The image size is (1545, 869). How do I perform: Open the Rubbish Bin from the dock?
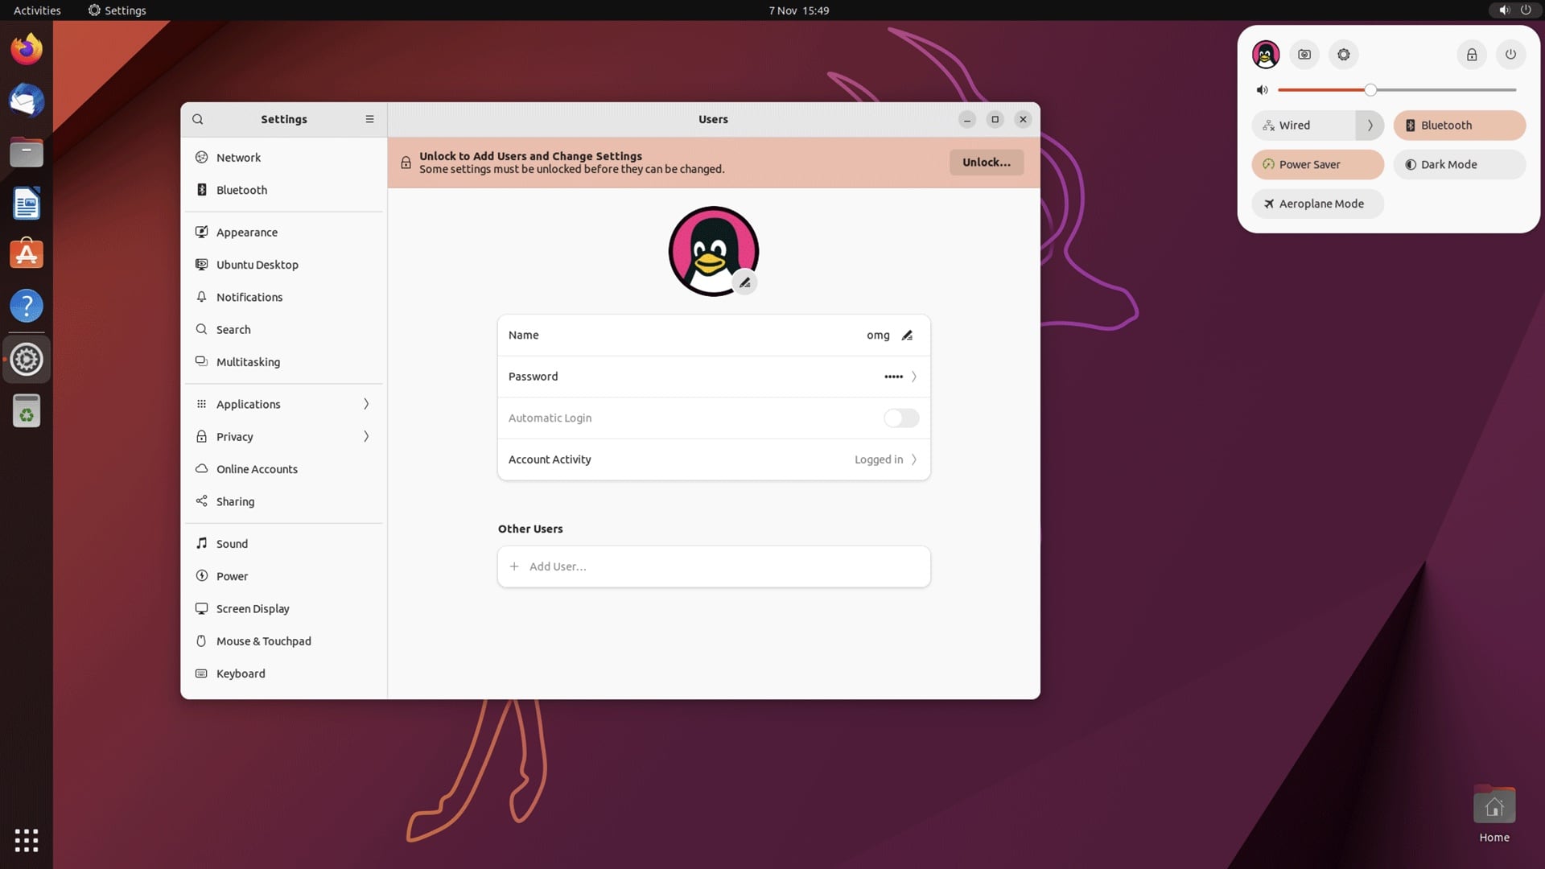(27, 411)
